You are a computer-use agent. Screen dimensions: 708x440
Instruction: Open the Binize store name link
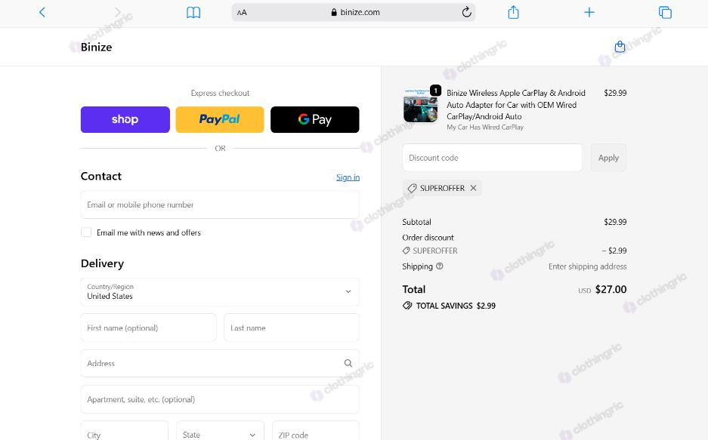click(96, 47)
